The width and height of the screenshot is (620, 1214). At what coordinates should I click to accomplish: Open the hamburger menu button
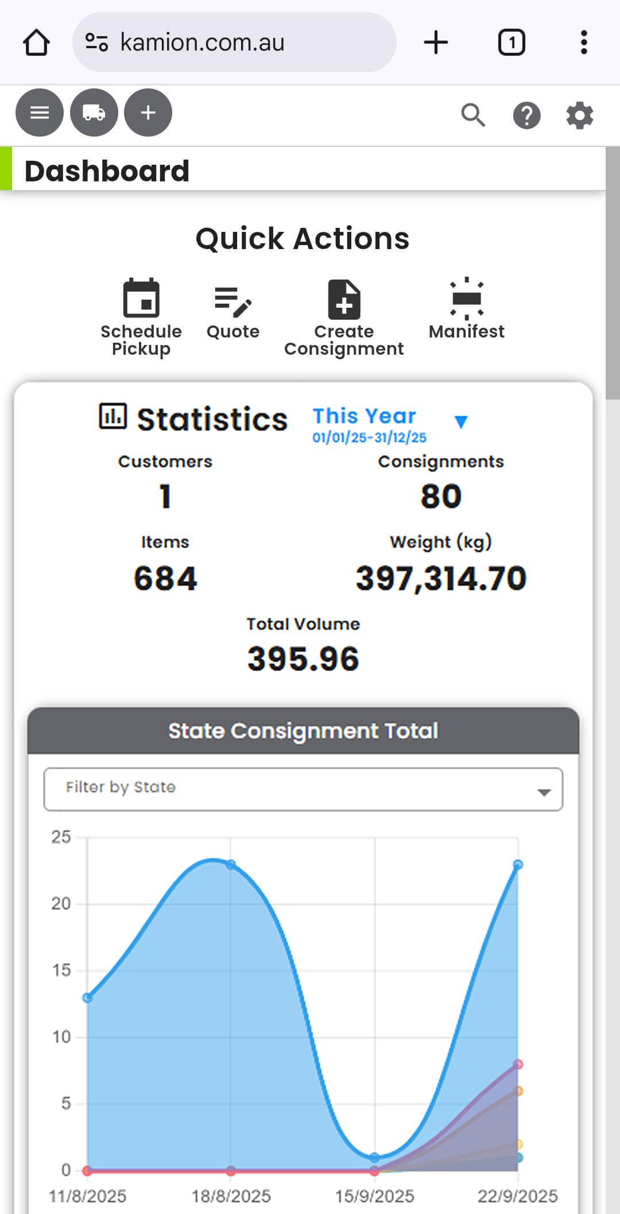(39, 113)
